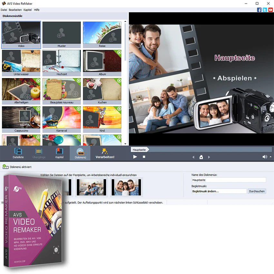Screen dimensions: 274x274
Task: Expand the volume slider arrow
Action: [x=270, y=157]
